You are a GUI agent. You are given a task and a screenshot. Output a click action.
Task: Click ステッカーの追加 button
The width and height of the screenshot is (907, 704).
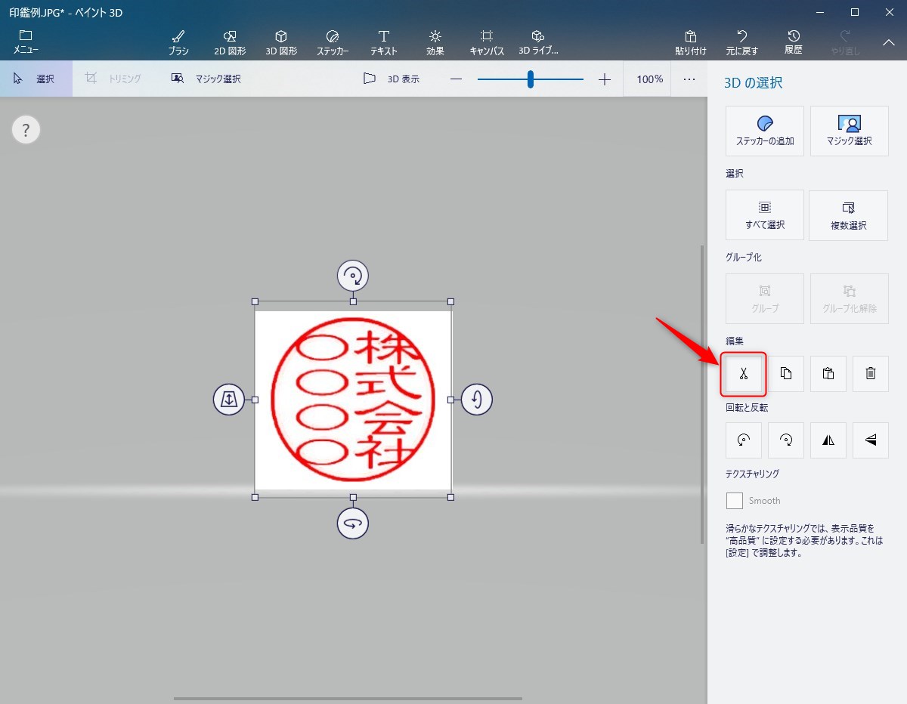[x=765, y=131]
